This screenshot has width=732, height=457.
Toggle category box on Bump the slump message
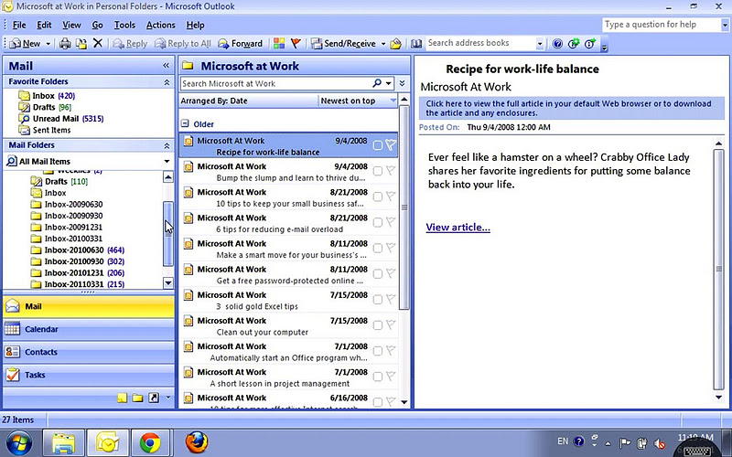(x=378, y=171)
